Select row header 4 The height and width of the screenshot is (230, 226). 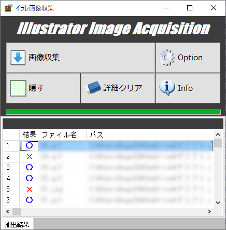[11, 179]
